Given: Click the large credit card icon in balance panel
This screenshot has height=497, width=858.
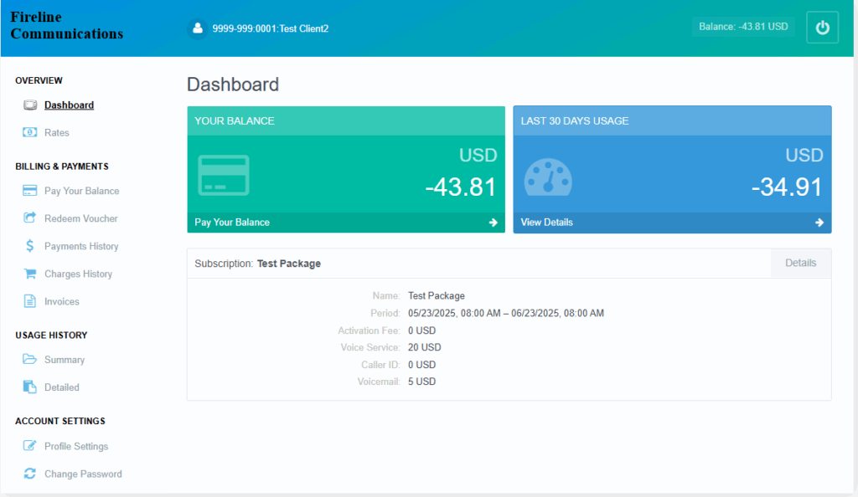Looking at the screenshot, I should point(223,176).
